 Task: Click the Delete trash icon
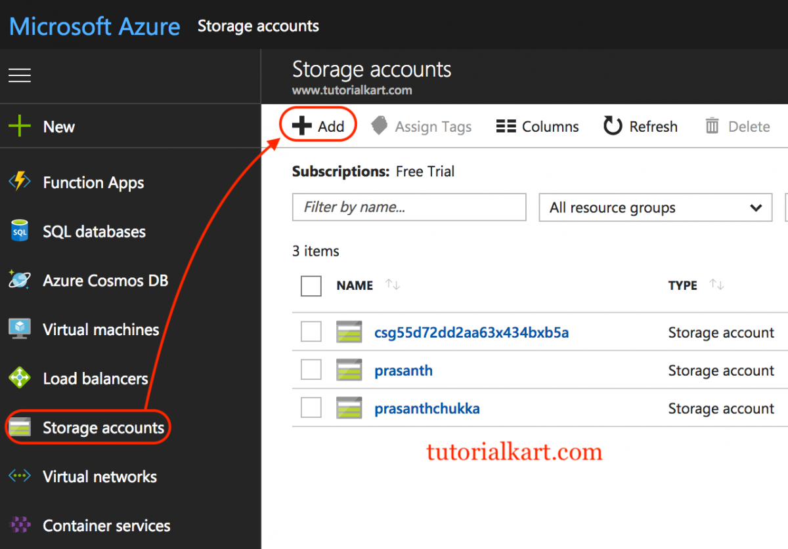712,126
